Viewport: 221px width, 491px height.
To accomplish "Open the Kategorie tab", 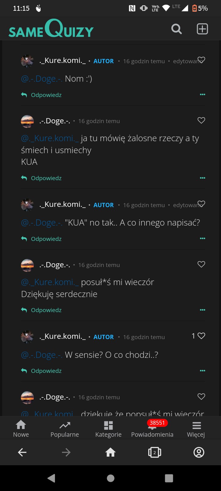I will 108,429.
